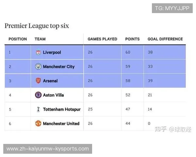Image resolution: width=196 pixels, height=157 pixels.
Task: Click the POINTS column header
Action: [133, 39]
